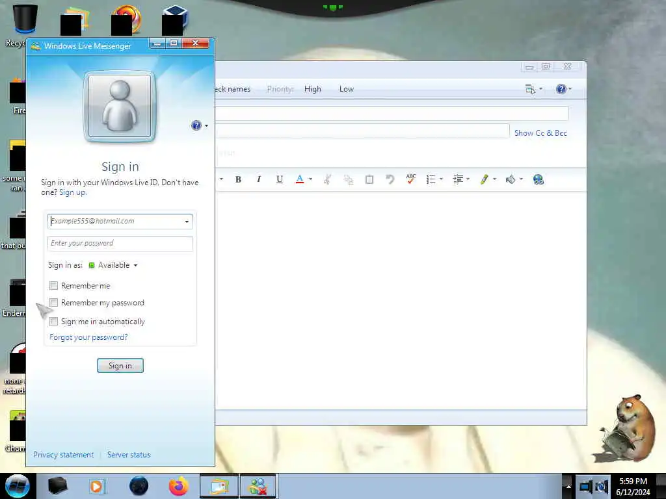
Task: Click the mail window menus icon
Action: click(530, 89)
